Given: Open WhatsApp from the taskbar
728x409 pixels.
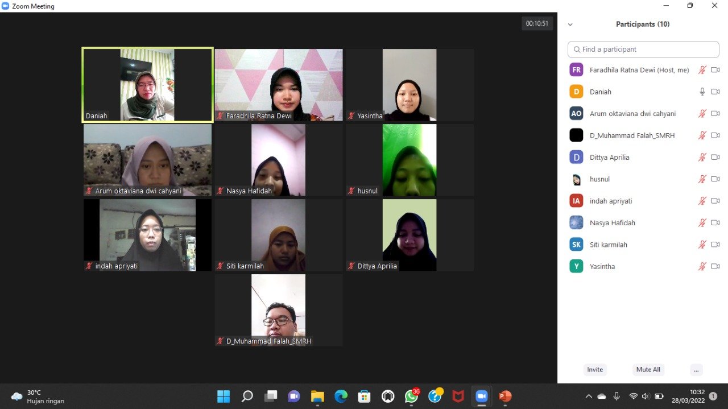Looking at the screenshot, I should [411, 396].
